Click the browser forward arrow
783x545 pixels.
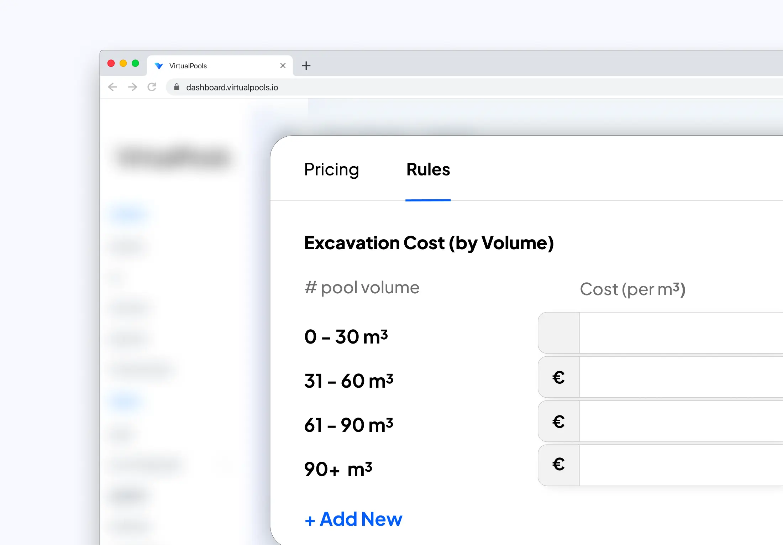132,87
